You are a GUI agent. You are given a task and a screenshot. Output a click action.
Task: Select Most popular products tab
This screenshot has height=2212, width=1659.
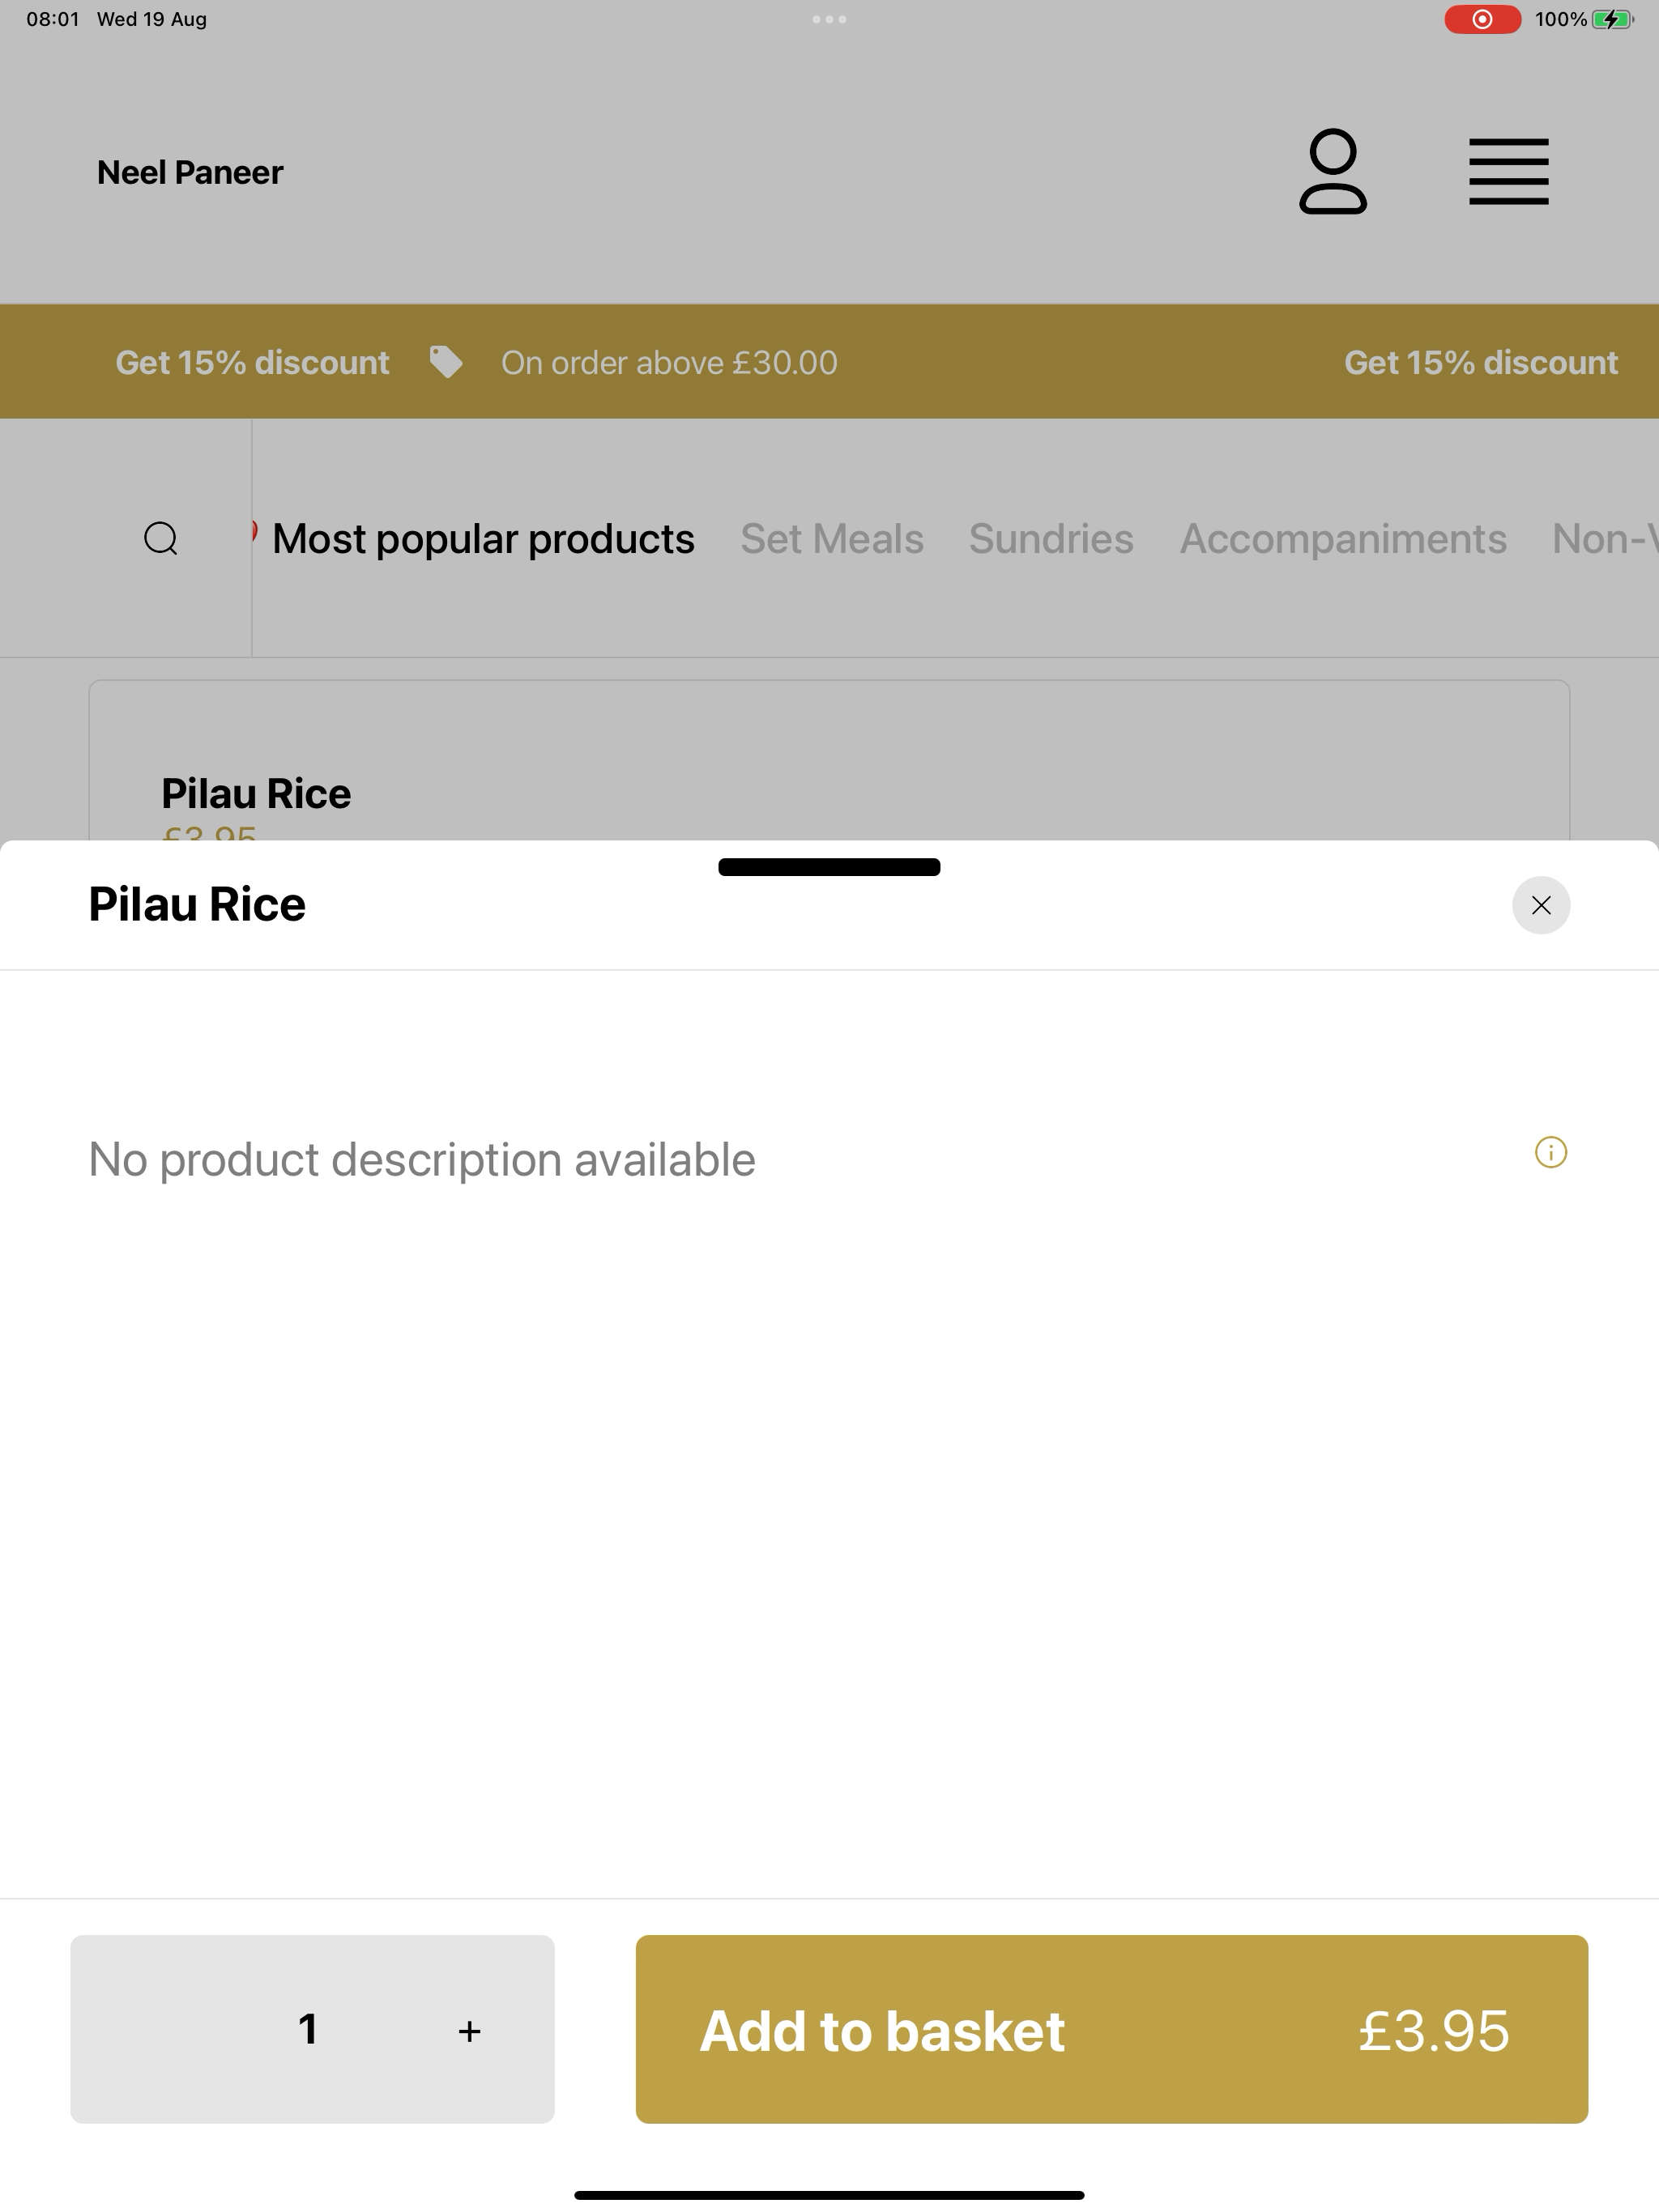pos(484,538)
